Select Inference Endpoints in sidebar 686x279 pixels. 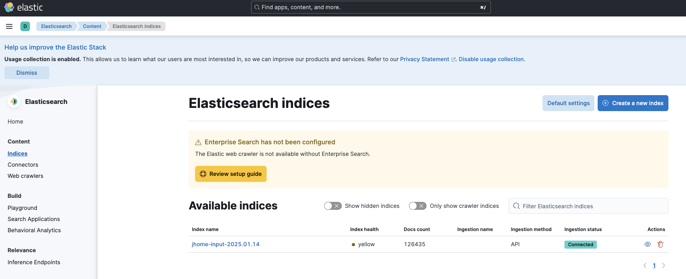[x=34, y=262]
